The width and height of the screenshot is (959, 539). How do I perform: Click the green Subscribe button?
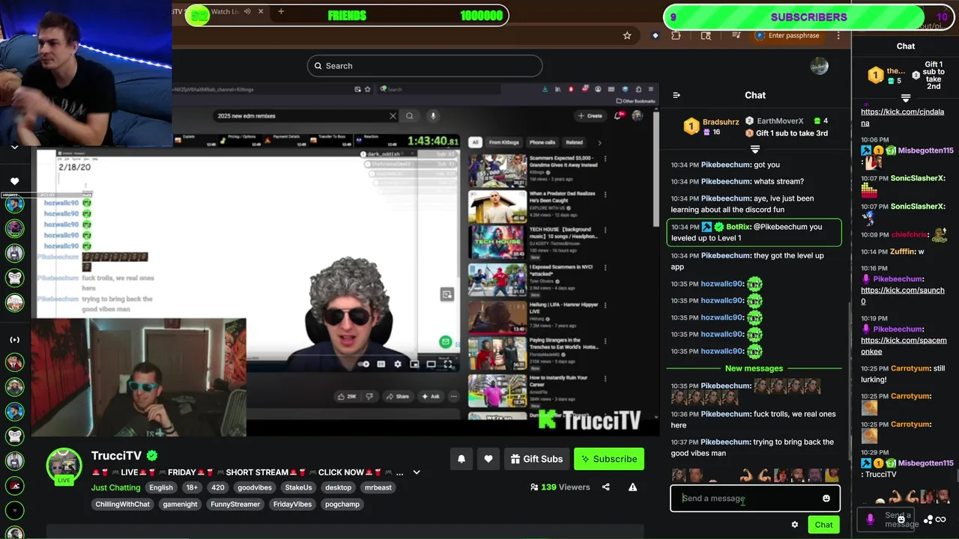click(x=609, y=459)
